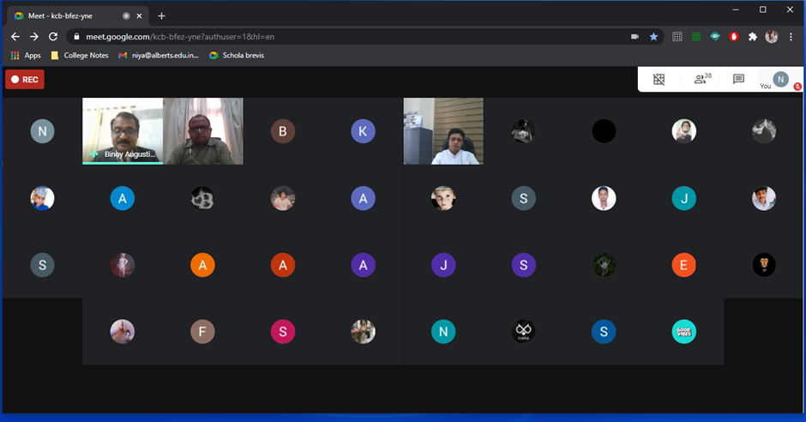The height and width of the screenshot is (422, 806).
Task: Click the green grid extension icon
Action: pyautogui.click(x=696, y=37)
